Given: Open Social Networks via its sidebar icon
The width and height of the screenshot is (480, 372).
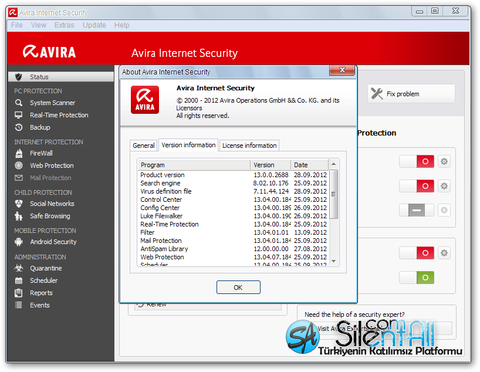Looking at the screenshot, I should (19, 204).
